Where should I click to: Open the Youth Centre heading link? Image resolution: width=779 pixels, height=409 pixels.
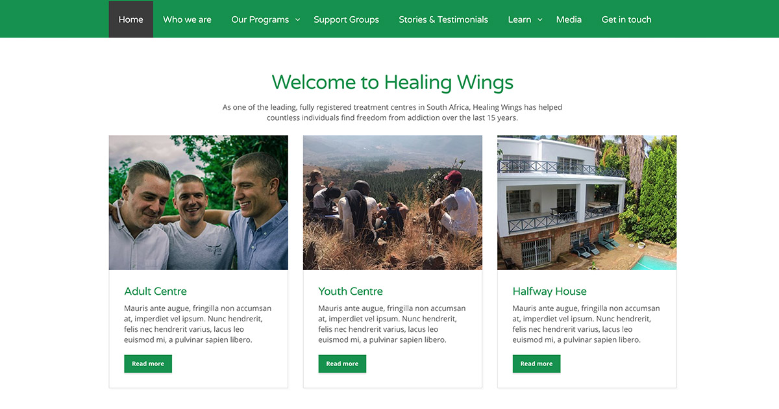tap(350, 291)
